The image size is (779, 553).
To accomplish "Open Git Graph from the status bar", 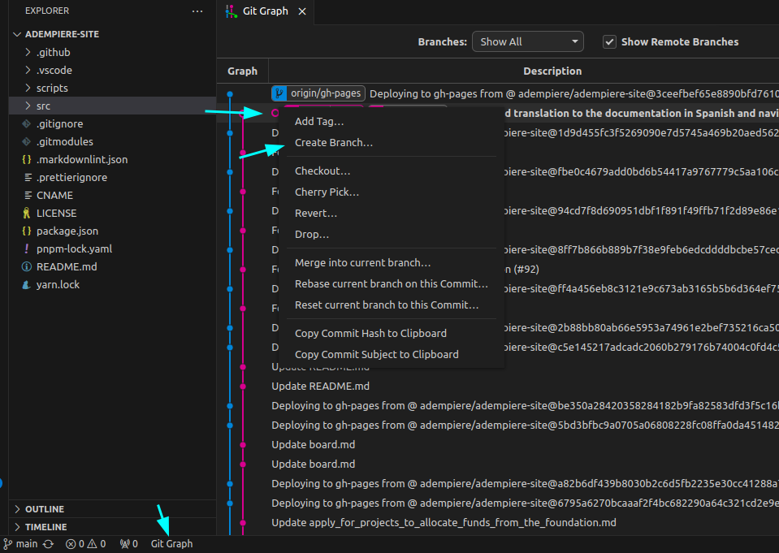I will pos(171,544).
